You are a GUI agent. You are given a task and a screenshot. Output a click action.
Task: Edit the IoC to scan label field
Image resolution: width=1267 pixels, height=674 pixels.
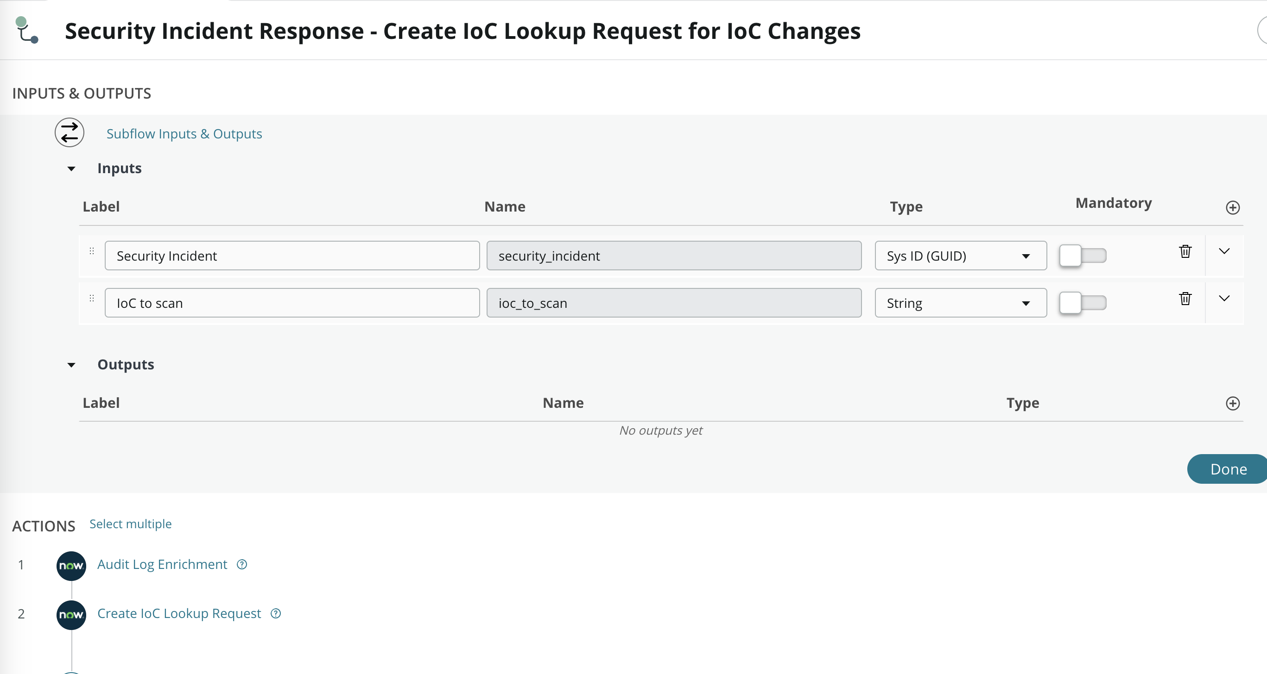292,303
